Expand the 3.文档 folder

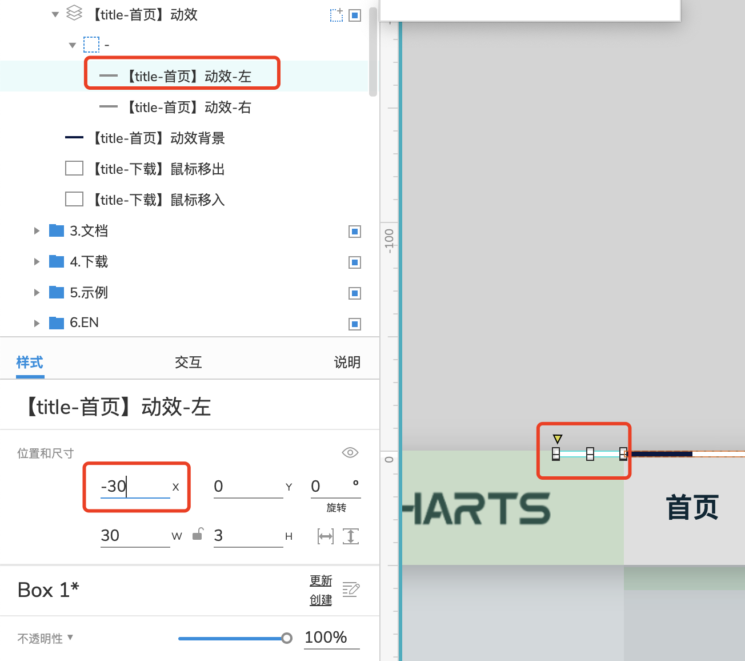pyautogui.click(x=37, y=231)
